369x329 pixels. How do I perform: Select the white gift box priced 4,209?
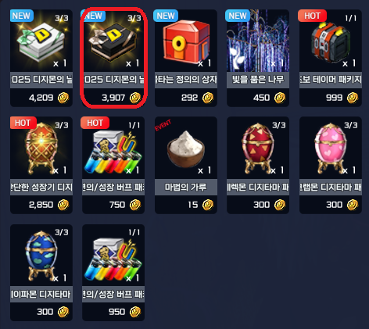point(41,58)
